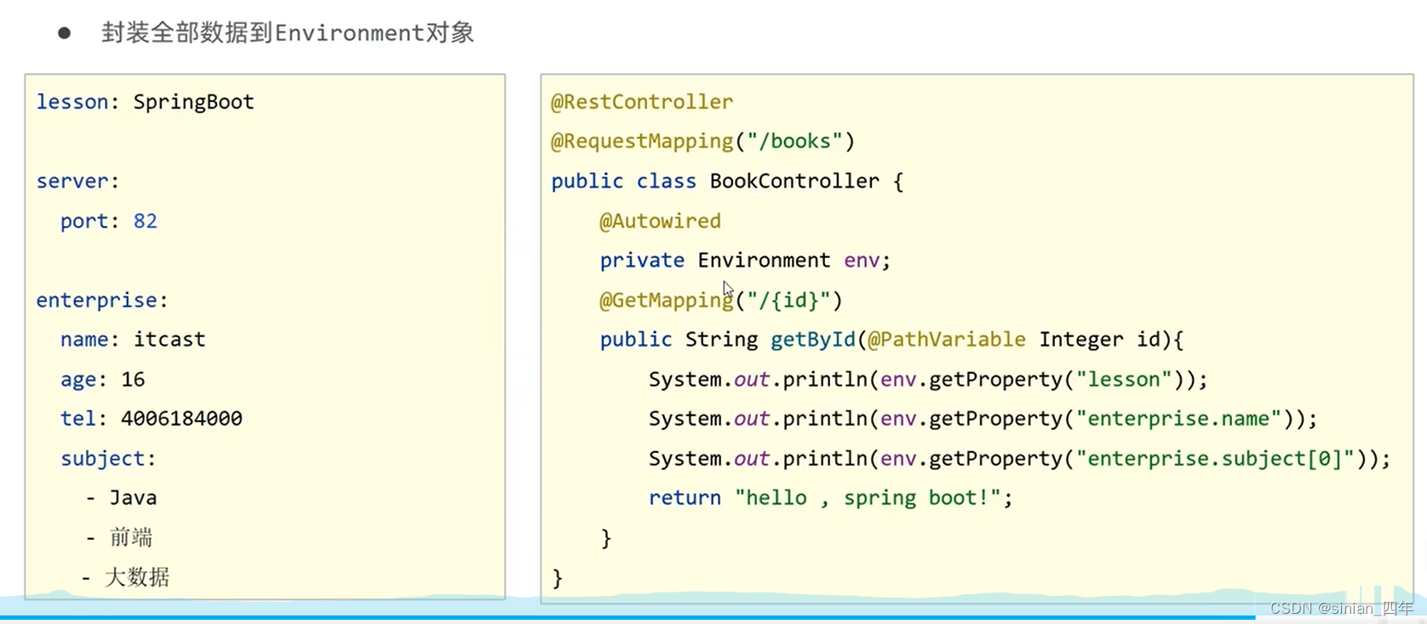This screenshot has width=1427, height=624.
Task: Click the heading 封装全部数据到Environment对象
Action: click(x=288, y=33)
